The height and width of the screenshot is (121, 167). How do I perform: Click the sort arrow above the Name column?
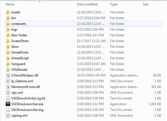tap(39, 2)
